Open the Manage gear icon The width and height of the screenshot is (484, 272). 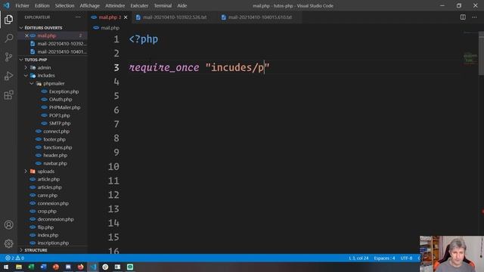coord(8,243)
